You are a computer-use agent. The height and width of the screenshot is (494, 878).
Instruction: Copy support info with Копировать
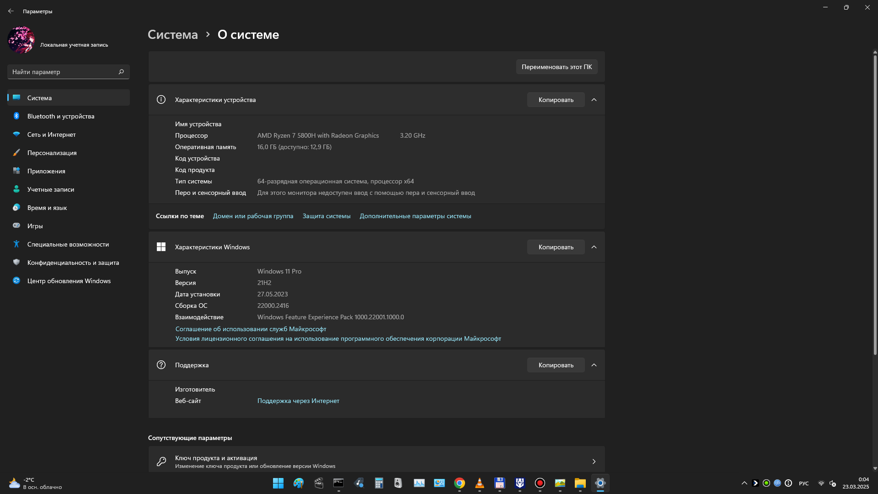[556, 365]
